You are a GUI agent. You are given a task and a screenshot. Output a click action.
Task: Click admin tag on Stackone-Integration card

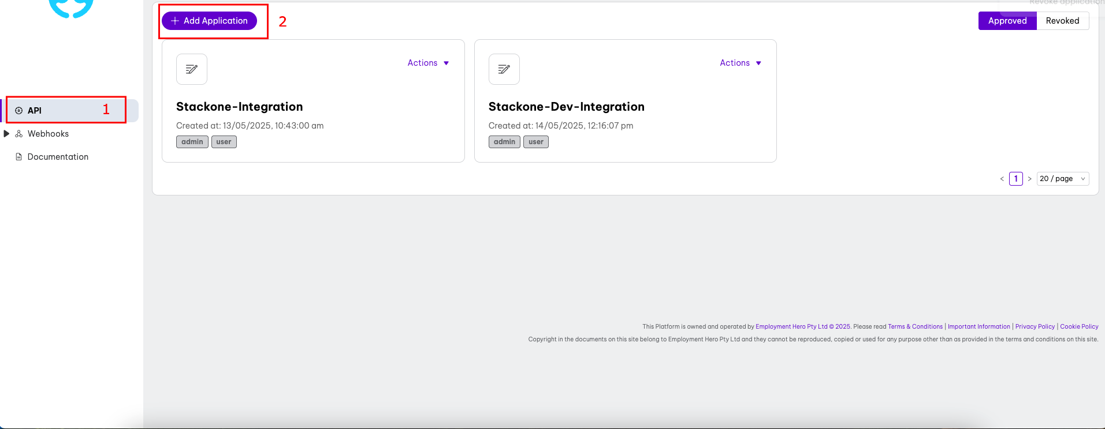coord(192,142)
